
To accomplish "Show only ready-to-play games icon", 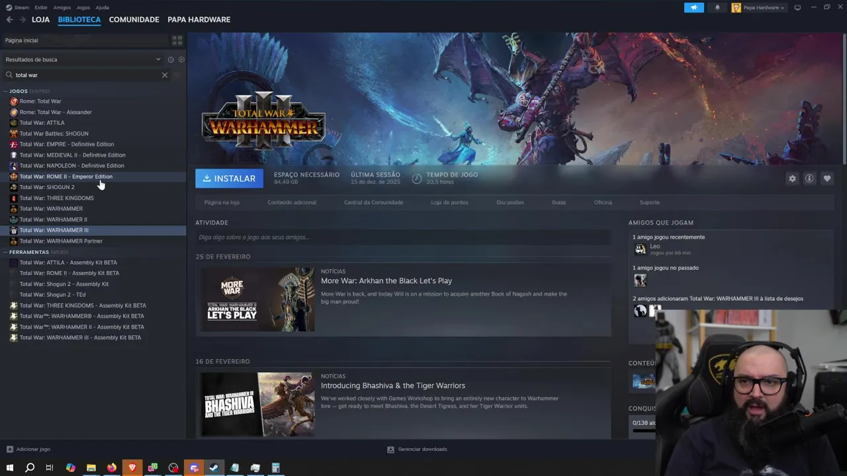I will pos(181,59).
